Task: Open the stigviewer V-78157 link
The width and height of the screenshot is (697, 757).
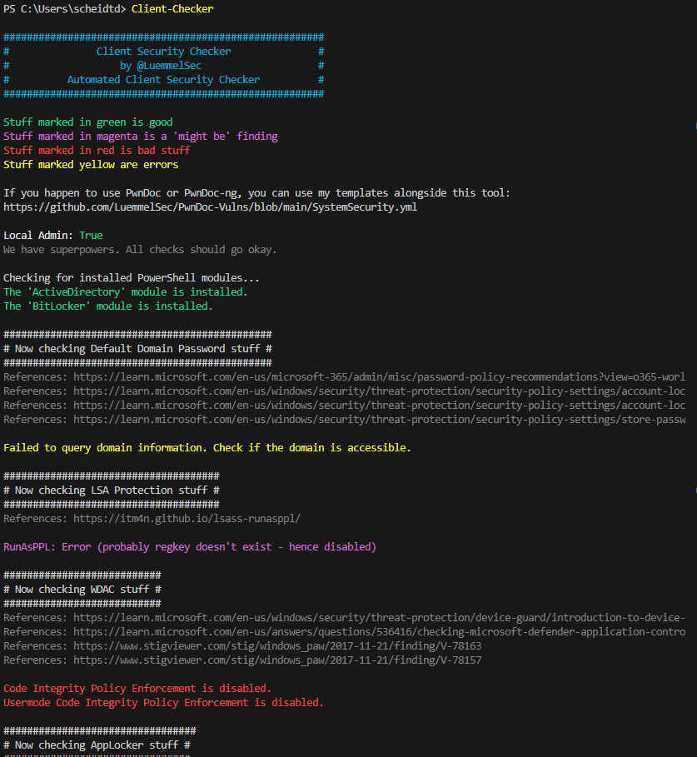Action: [x=277, y=660]
